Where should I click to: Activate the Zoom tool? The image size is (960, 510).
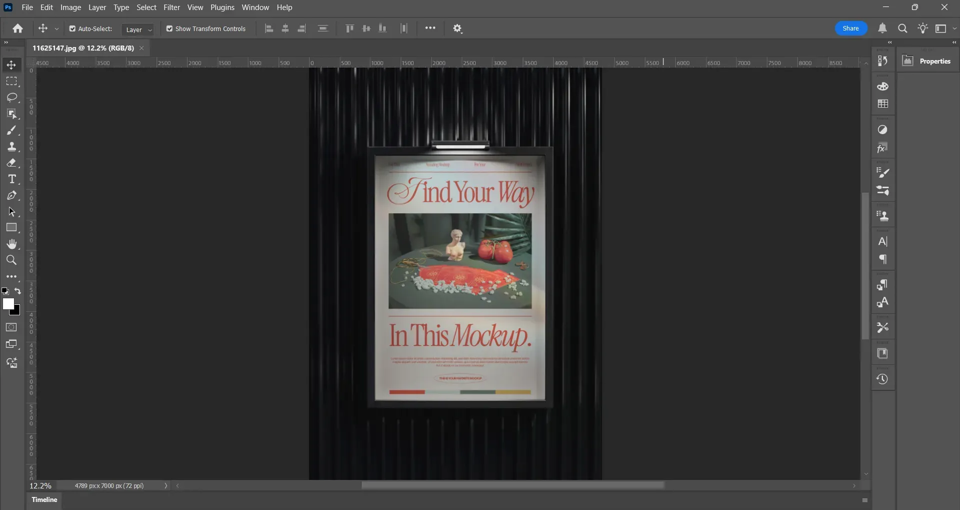(x=11, y=260)
